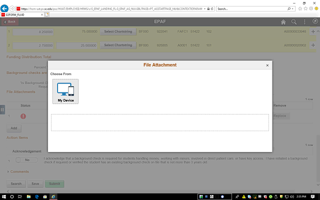Click the Replace attachment button
This screenshot has width=320, height=200.
(x=280, y=115)
